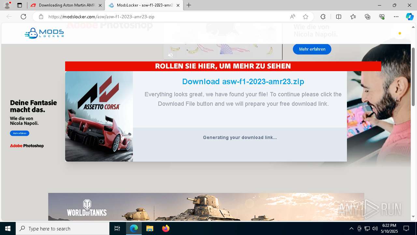Switch to the Downloading Aston Martin tab

coord(66,5)
